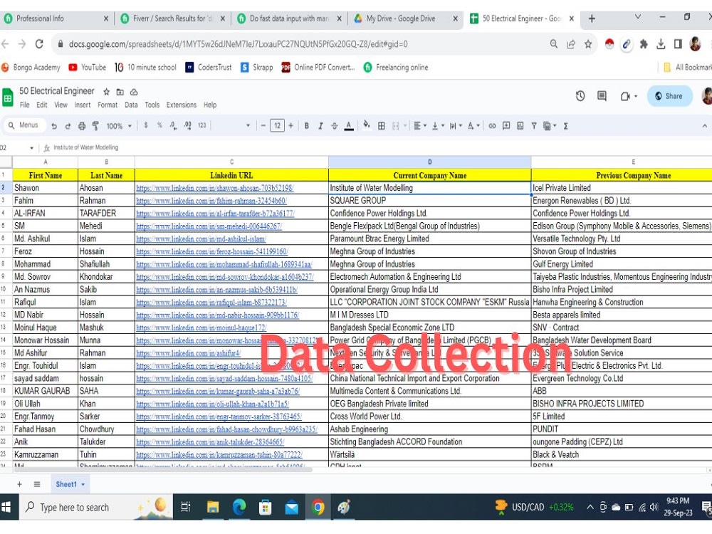Image resolution: width=712 pixels, height=534 pixels.
Task: Print the spreadsheet using printer icon
Action: 82,126
